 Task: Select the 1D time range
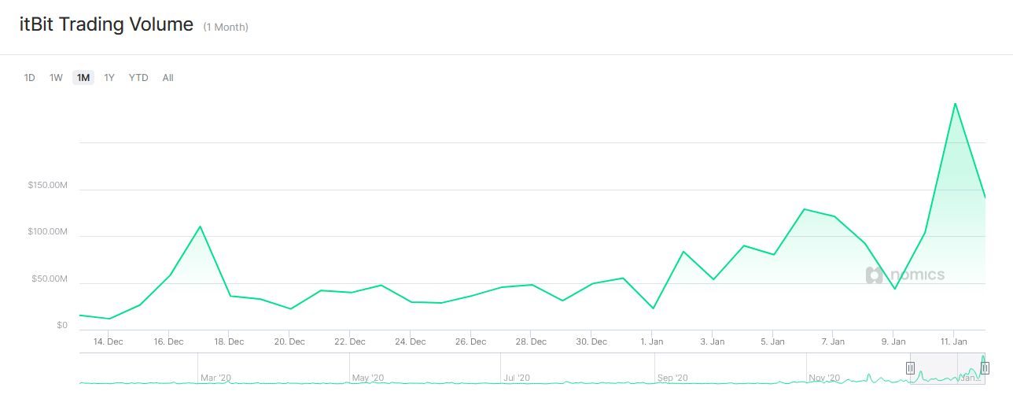pos(30,78)
